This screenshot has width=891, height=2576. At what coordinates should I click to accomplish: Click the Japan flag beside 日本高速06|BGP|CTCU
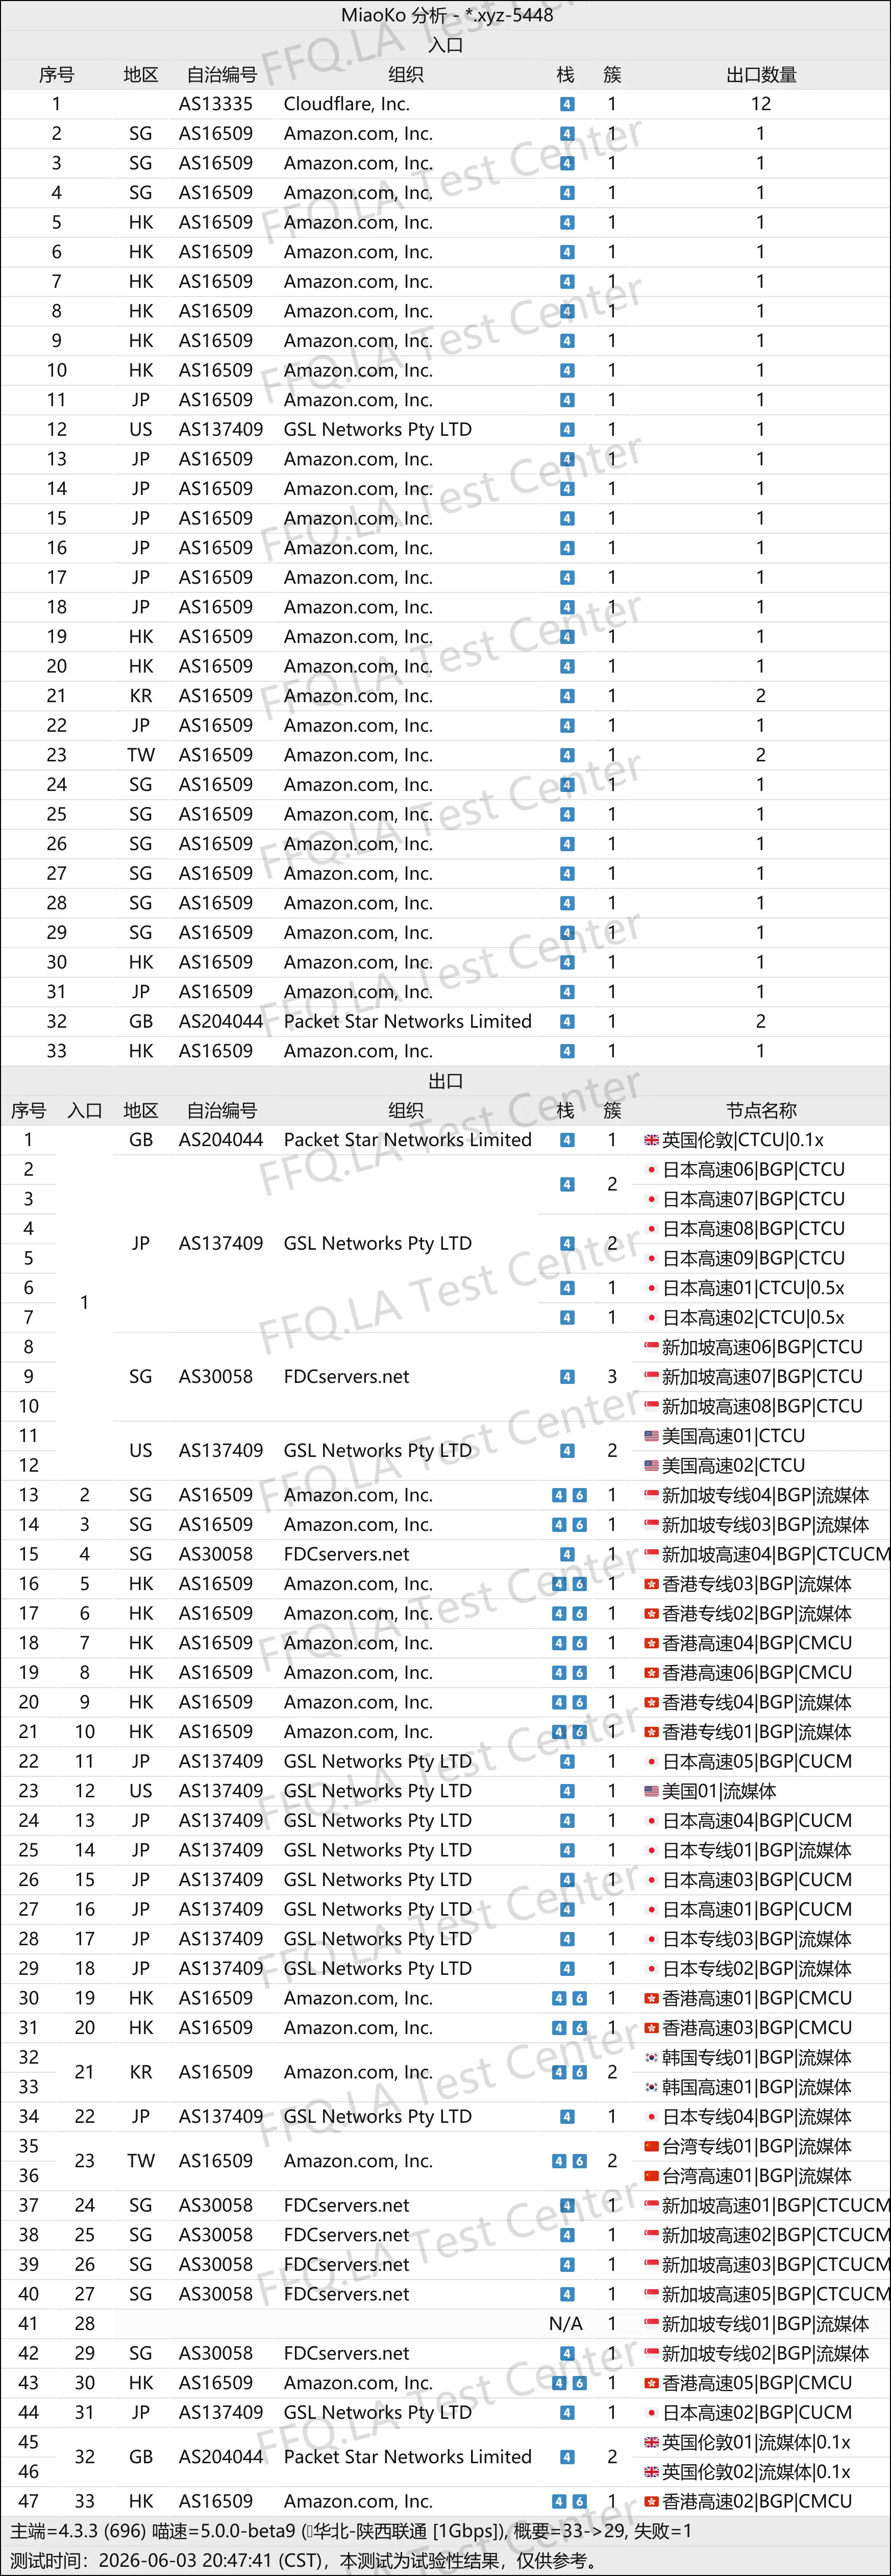[x=651, y=1170]
